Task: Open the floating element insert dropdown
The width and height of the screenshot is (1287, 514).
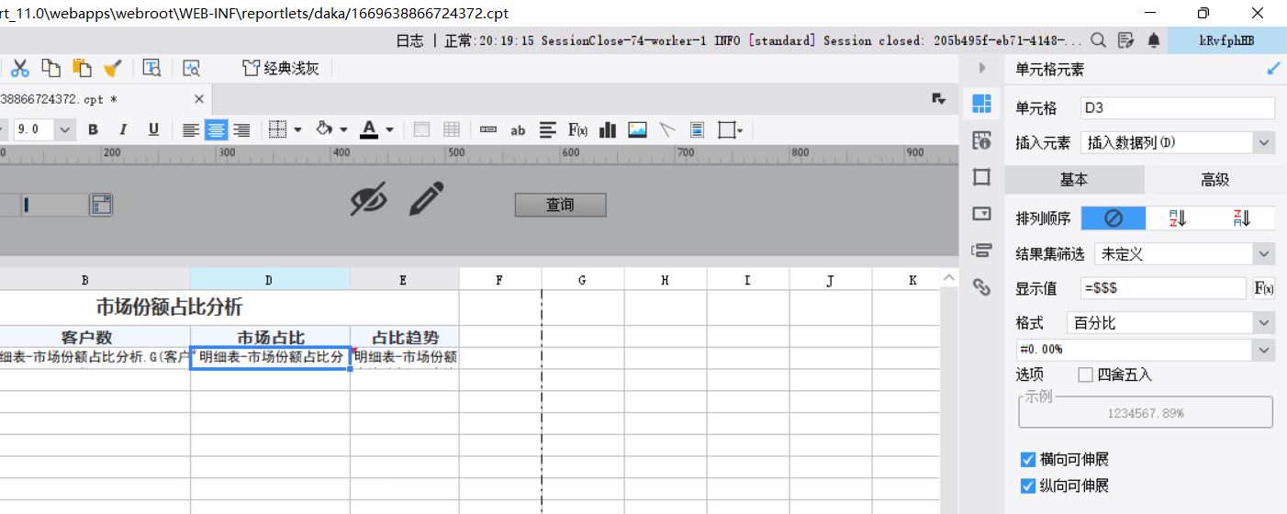Action: click(x=731, y=130)
